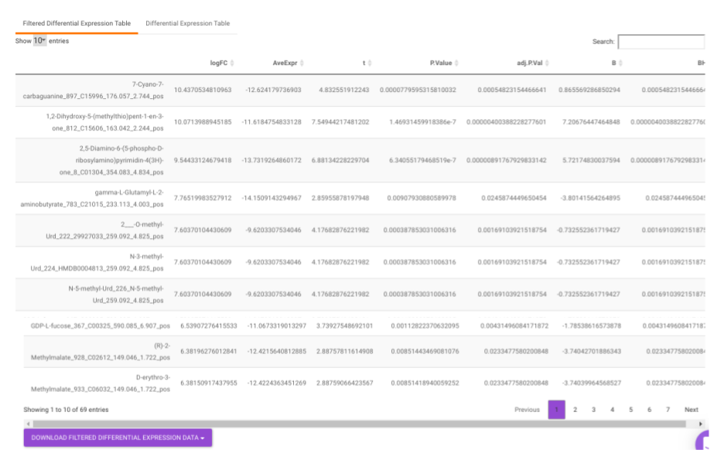Open the Show entries count dropdown
Viewport: 717px width, 453px height.
point(39,41)
